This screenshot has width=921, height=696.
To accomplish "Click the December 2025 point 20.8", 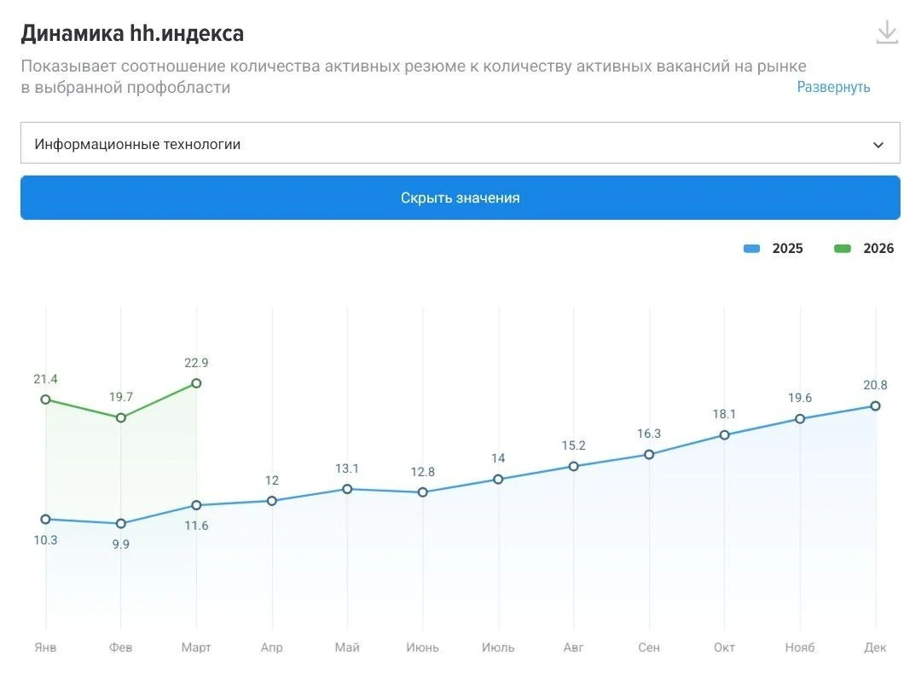I will tap(875, 406).
